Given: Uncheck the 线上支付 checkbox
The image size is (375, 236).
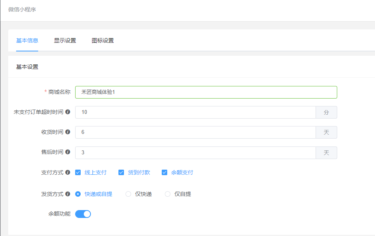Looking at the screenshot, I should coord(78,172).
